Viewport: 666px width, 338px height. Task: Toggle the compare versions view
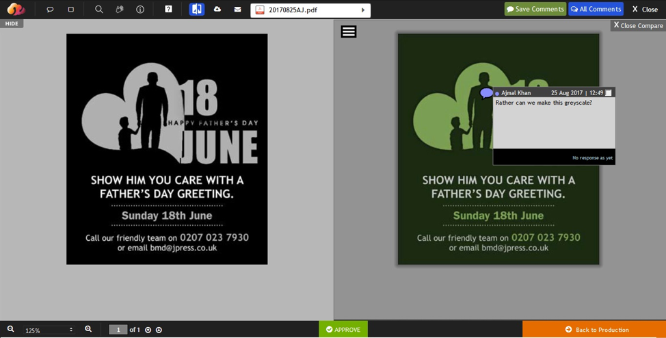click(197, 9)
